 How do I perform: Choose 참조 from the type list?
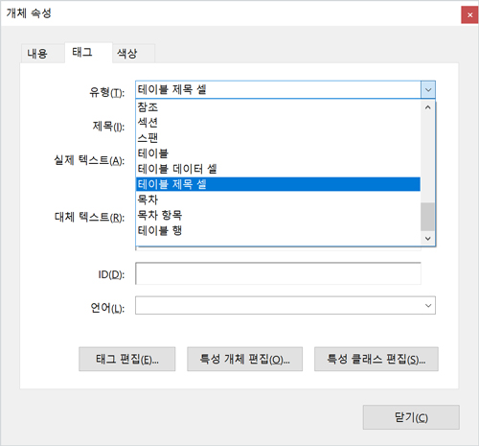pos(278,106)
